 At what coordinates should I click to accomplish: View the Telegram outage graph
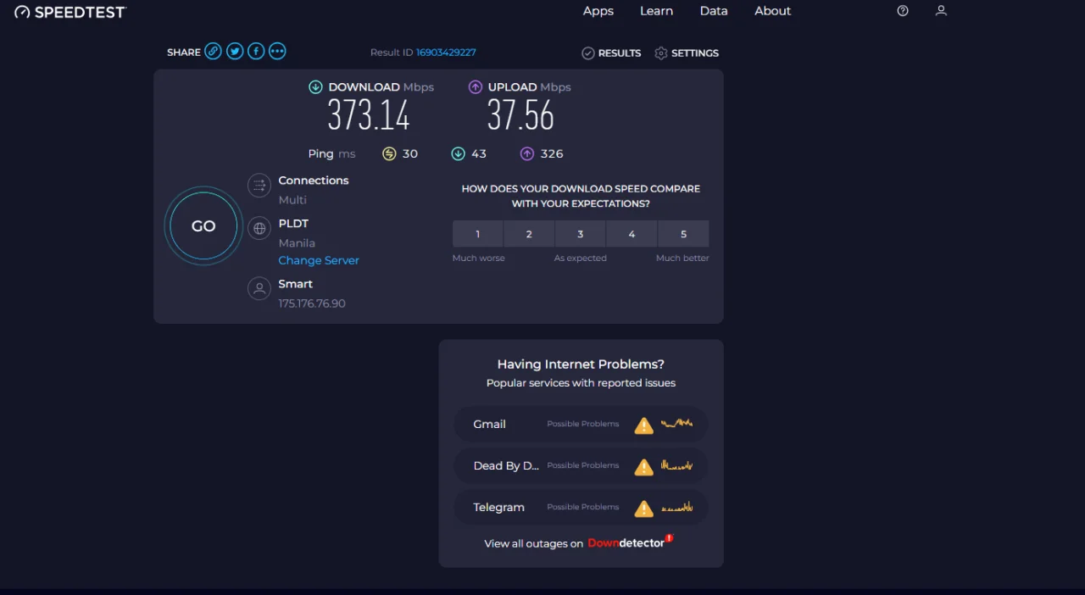(x=677, y=507)
